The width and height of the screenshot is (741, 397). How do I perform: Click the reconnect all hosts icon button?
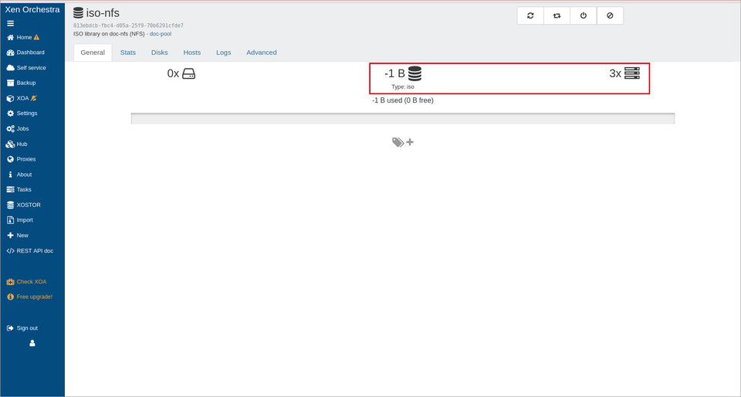(557, 15)
